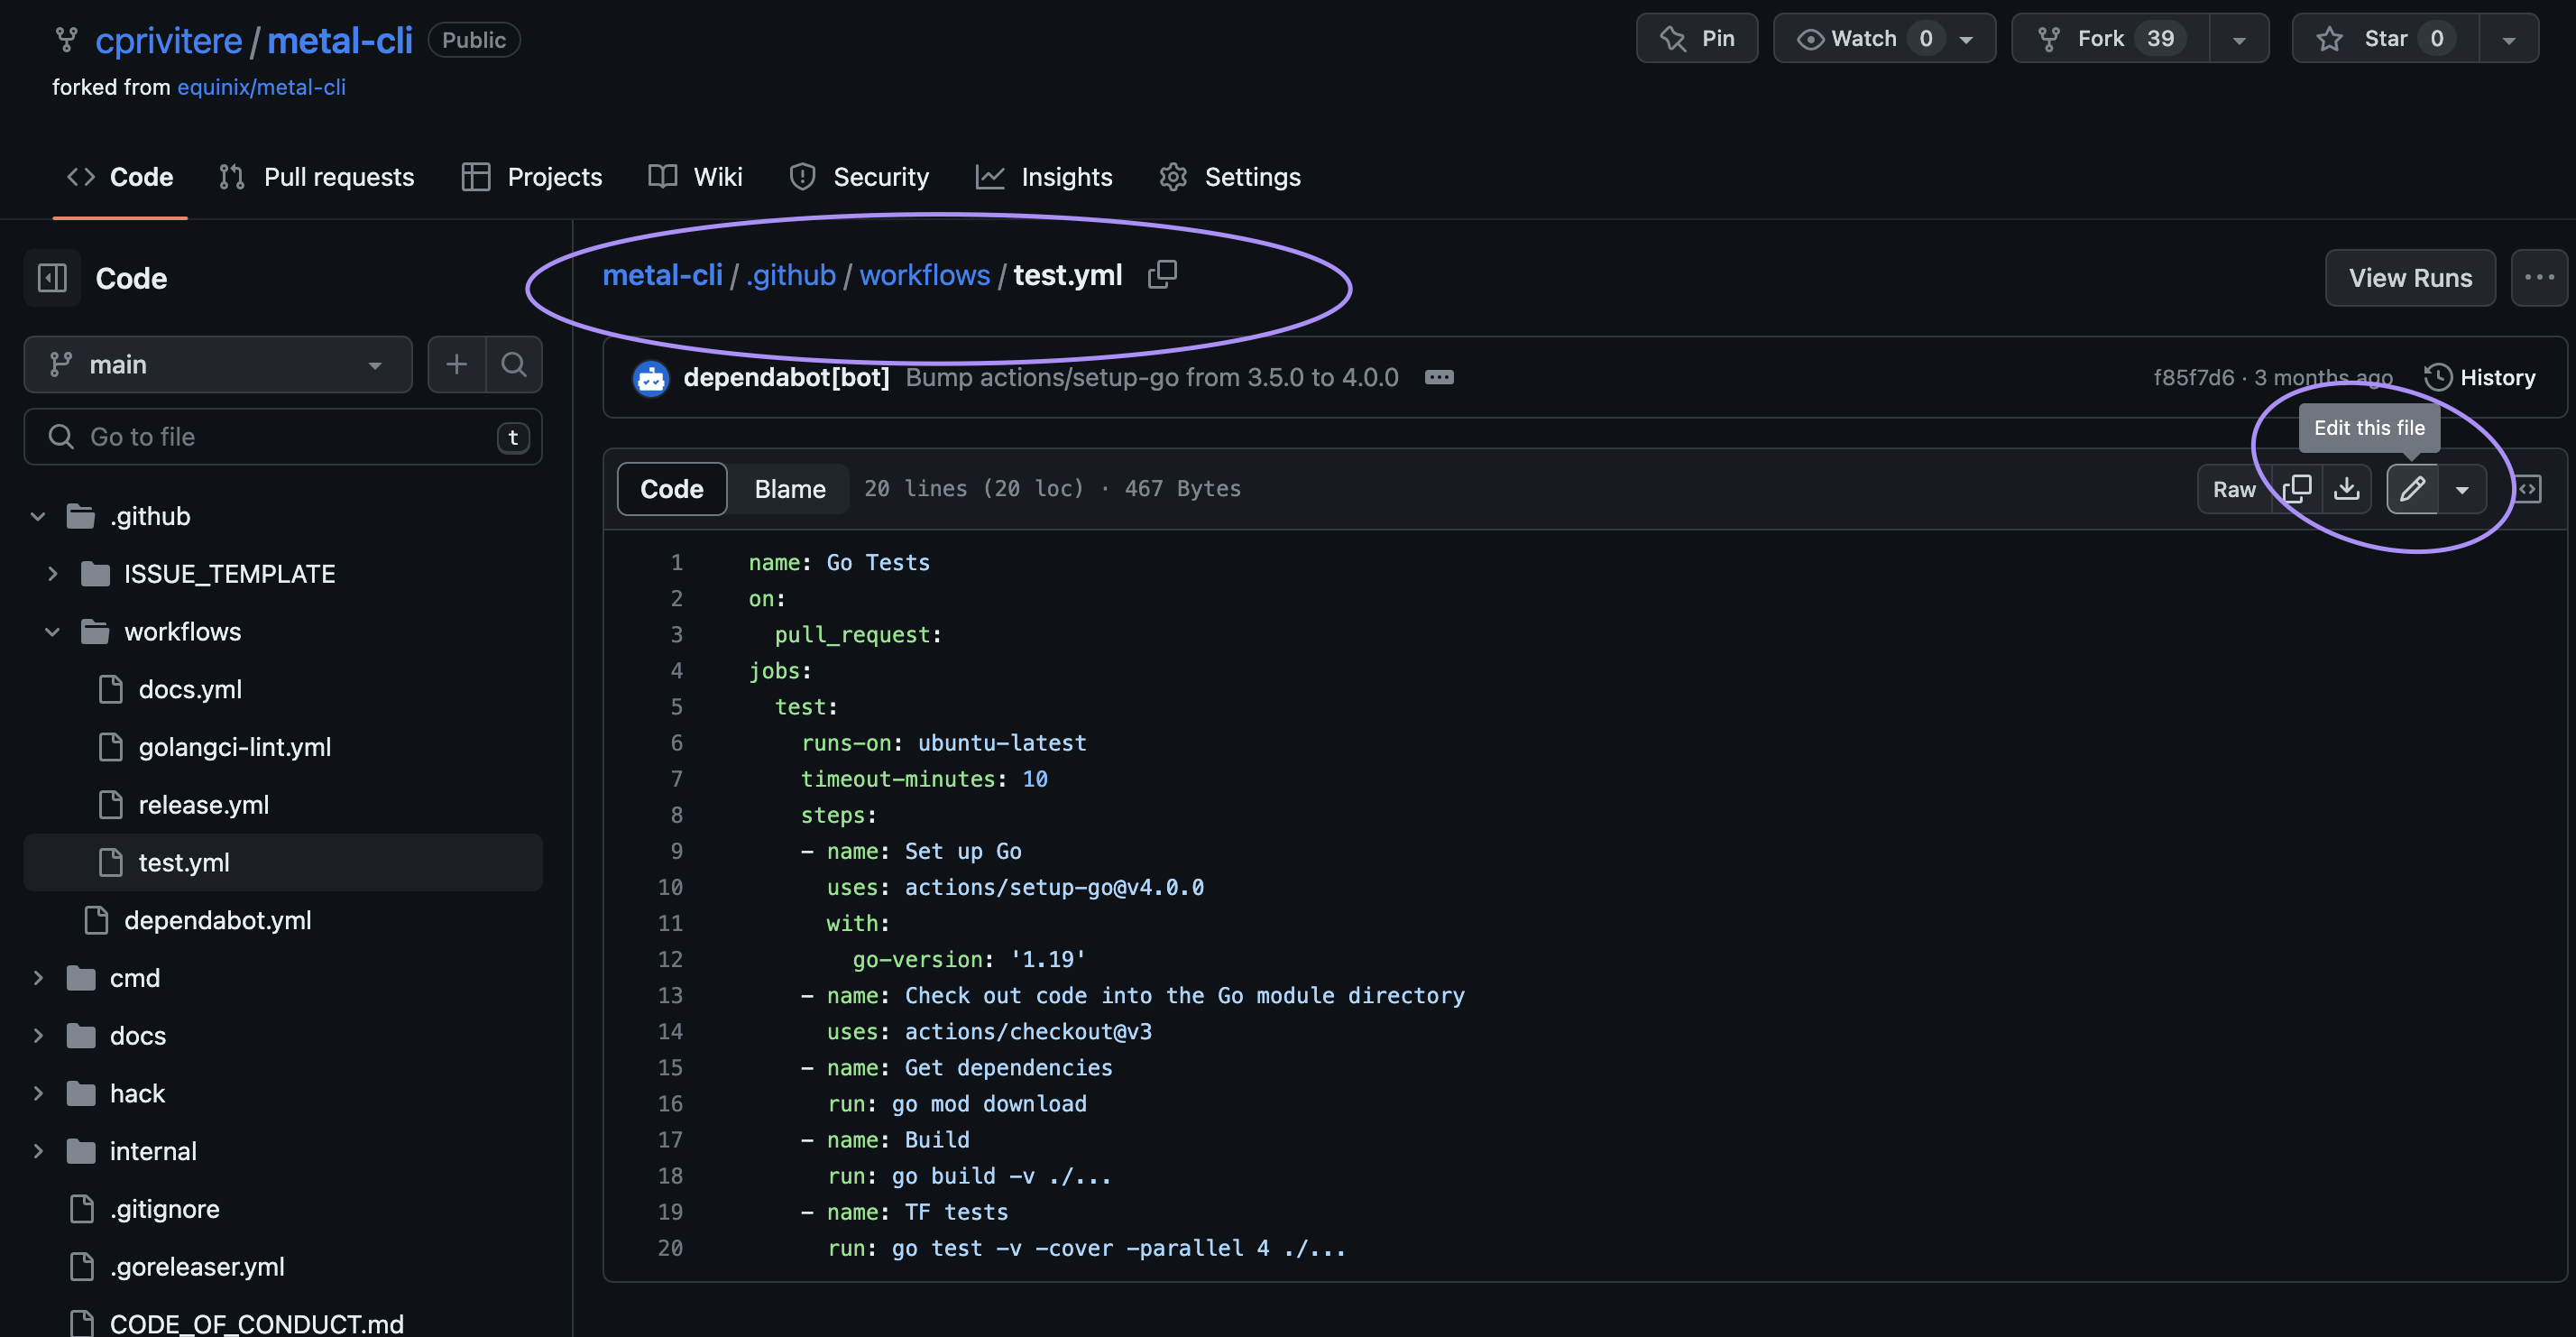The image size is (2576, 1337).
Task: Collapse the workflows folder chevron
Action: click(x=52, y=632)
